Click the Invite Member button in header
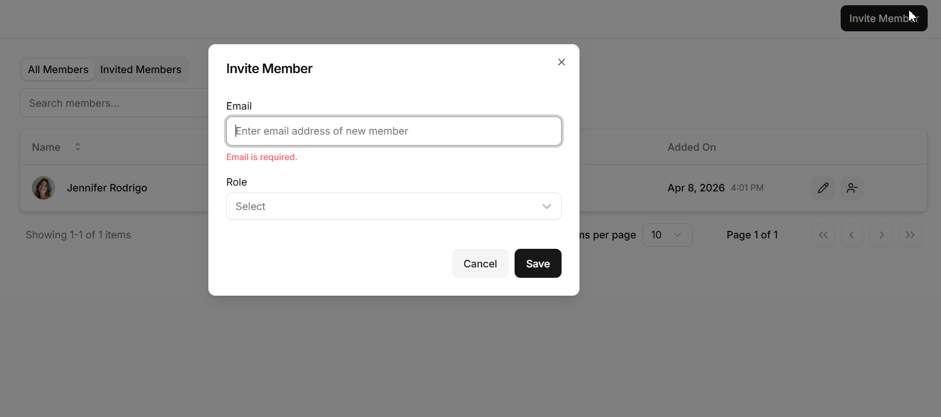 click(883, 19)
